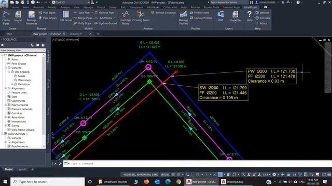Screen dimensions: 332x186
Task: Switch to the Analyze ribbon tab
Action: 65,7
